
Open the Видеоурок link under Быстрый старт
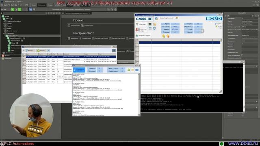tap(73, 39)
